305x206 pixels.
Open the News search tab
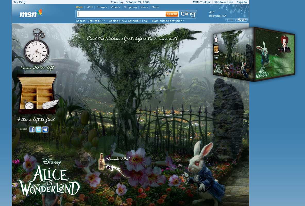coord(144,7)
